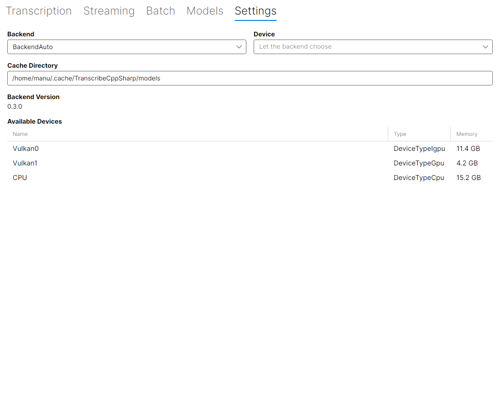Click the Backend field label
500x400 pixels.
pyautogui.click(x=21, y=34)
